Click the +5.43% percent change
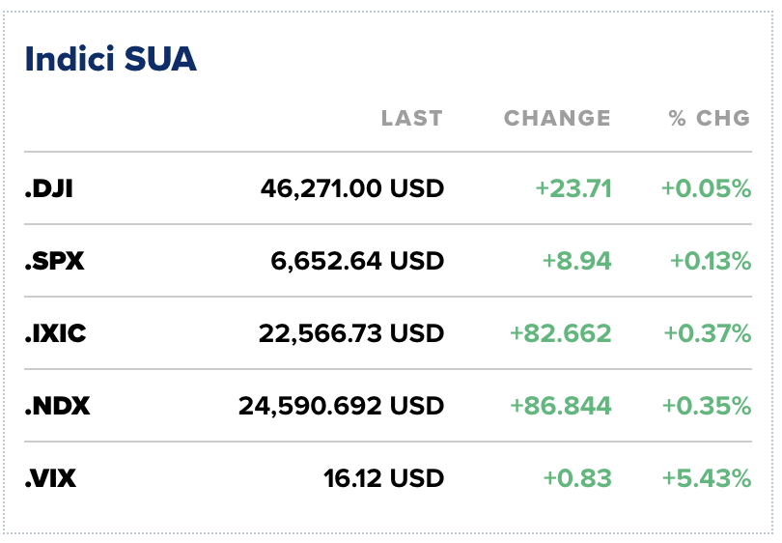782x543 pixels. pos(706,478)
